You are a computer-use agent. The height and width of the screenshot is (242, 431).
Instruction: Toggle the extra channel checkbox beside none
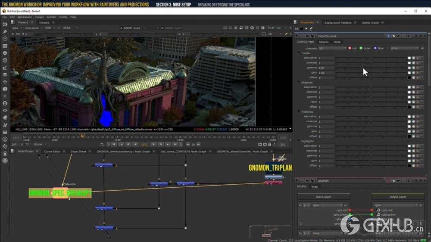(x=388, y=48)
